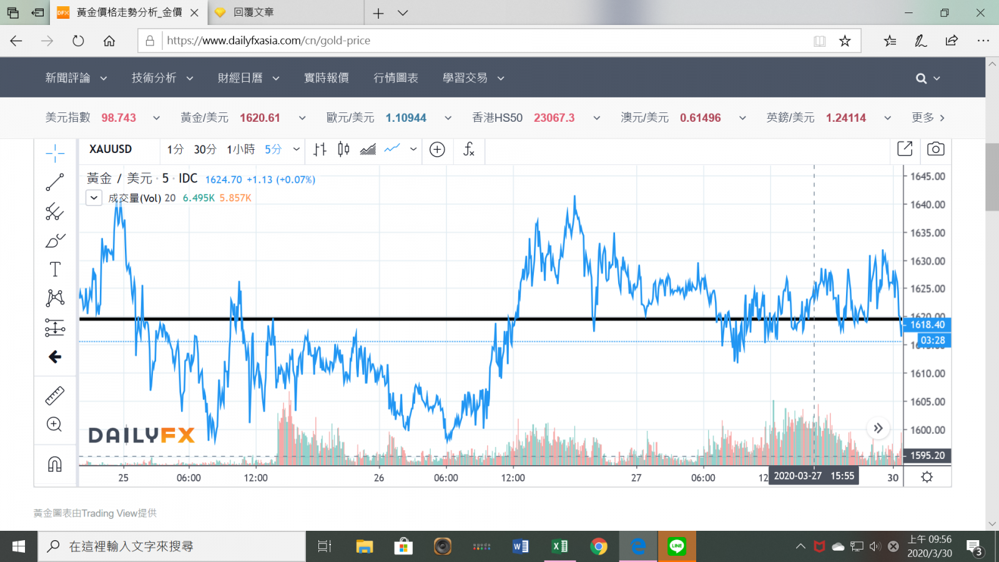Open chart settings gear
Viewport: 999px width, 562px height.
[927, 477]
